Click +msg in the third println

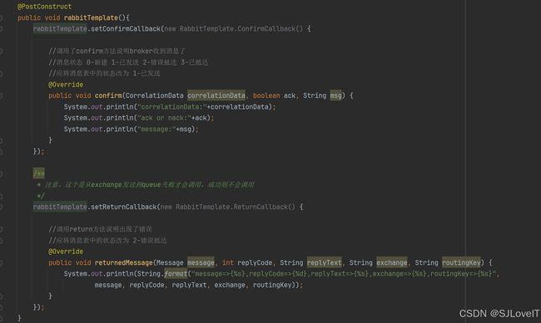point(184,130)
